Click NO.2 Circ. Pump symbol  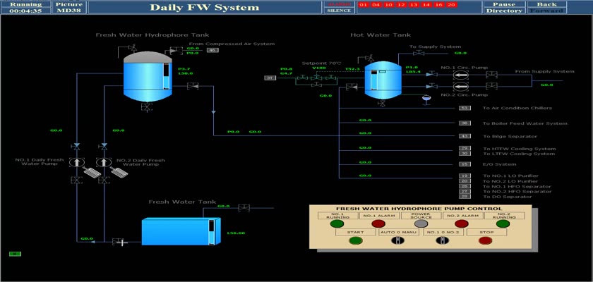click(460, 87)
